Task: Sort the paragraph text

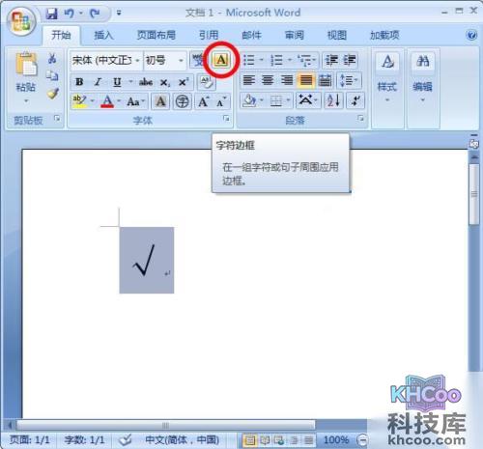Action: (333, 100)
